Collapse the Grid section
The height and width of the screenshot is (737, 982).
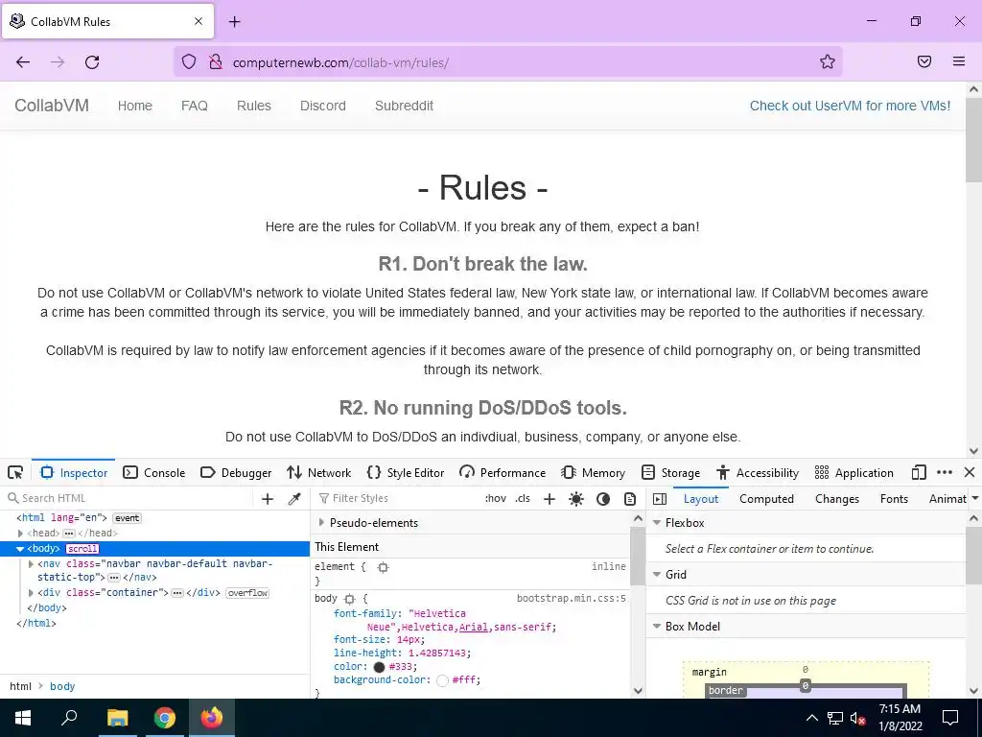click(x=657, y=575)
